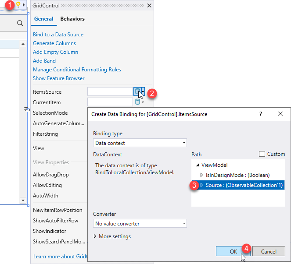Click the magnifier search icon
291x264 pixels.
[x=20, y=23]
